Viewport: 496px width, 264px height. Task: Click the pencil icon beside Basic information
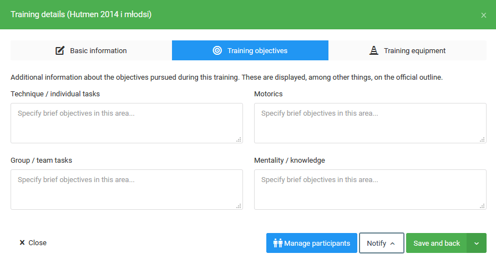point(60,50)
